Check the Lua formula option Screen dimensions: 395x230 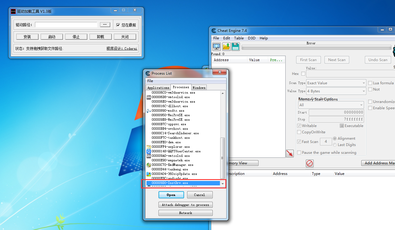click(x=370, y=83)
